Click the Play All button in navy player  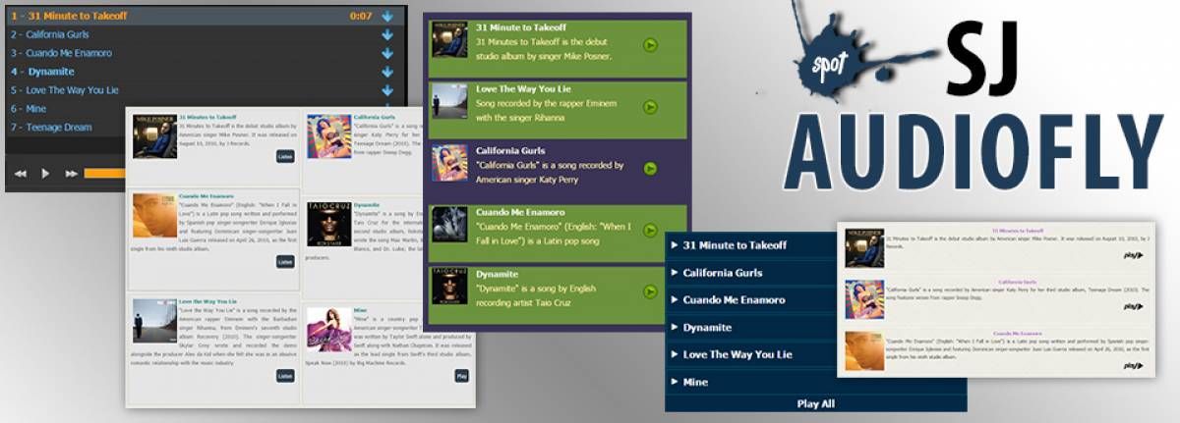click(x=816, y=403)
